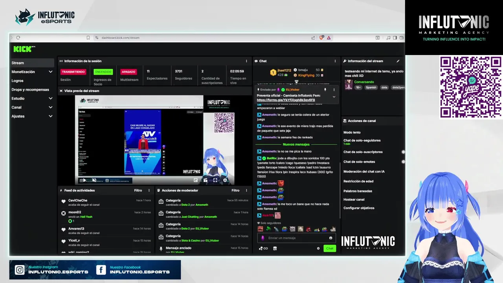Viewport: 503px width, 283px height.
Task: Open Moderación del chat con IA
Action: coord(364,171)
